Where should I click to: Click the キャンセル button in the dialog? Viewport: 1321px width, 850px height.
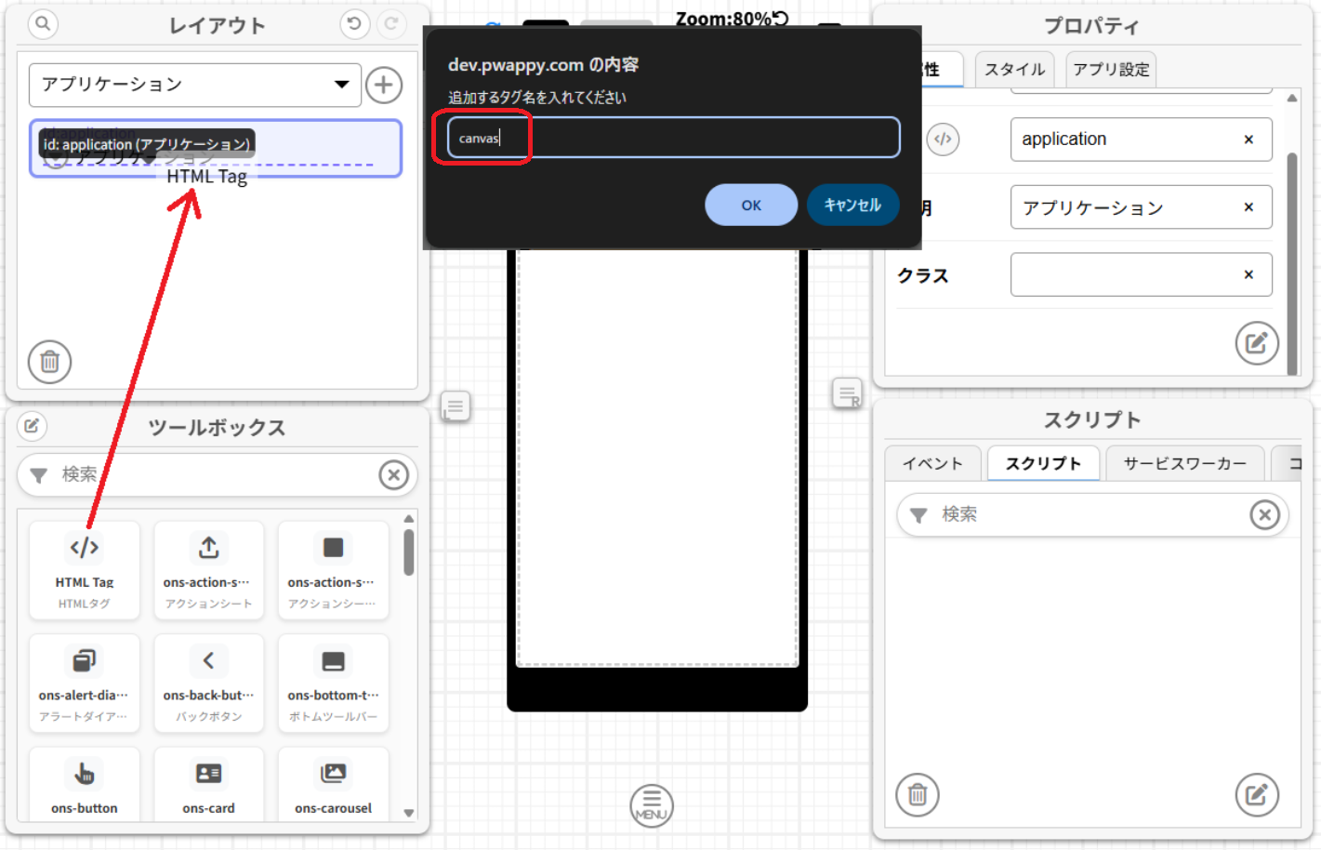[x=853, y=205]
